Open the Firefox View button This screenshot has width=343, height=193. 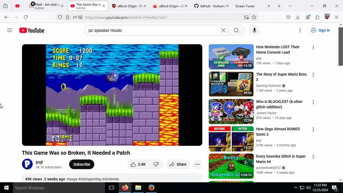[5, 6]
